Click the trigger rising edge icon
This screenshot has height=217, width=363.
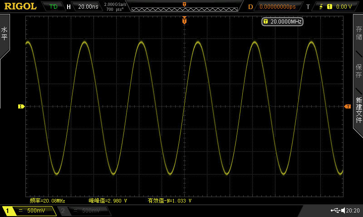coord(321,7)
